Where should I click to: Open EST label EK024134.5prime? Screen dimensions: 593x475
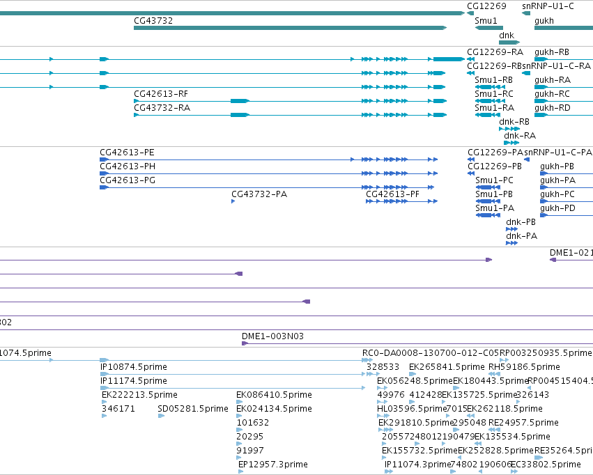[x=274, y=409]
